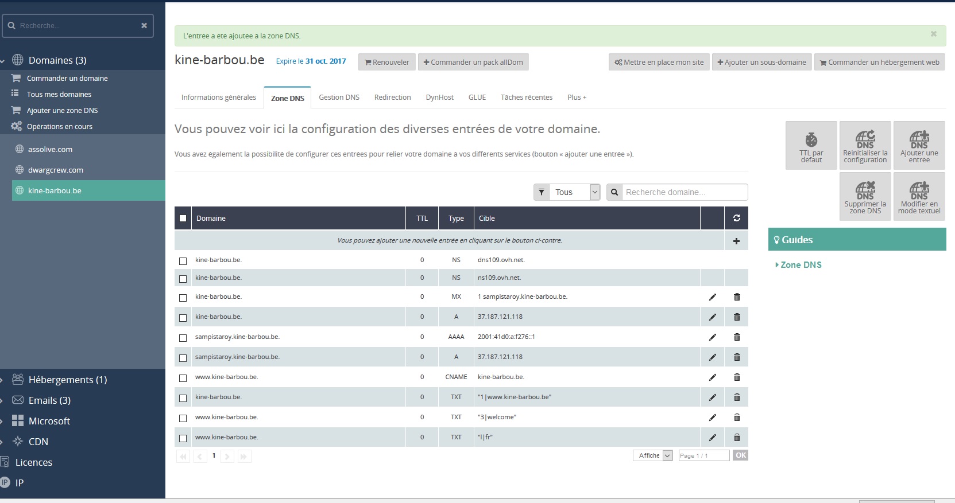Click the Page 1 / 1 field
Screen dimensions: 955x503
pos(704,455)
